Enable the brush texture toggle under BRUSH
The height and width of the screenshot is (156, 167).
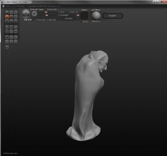tap(85, 22)
